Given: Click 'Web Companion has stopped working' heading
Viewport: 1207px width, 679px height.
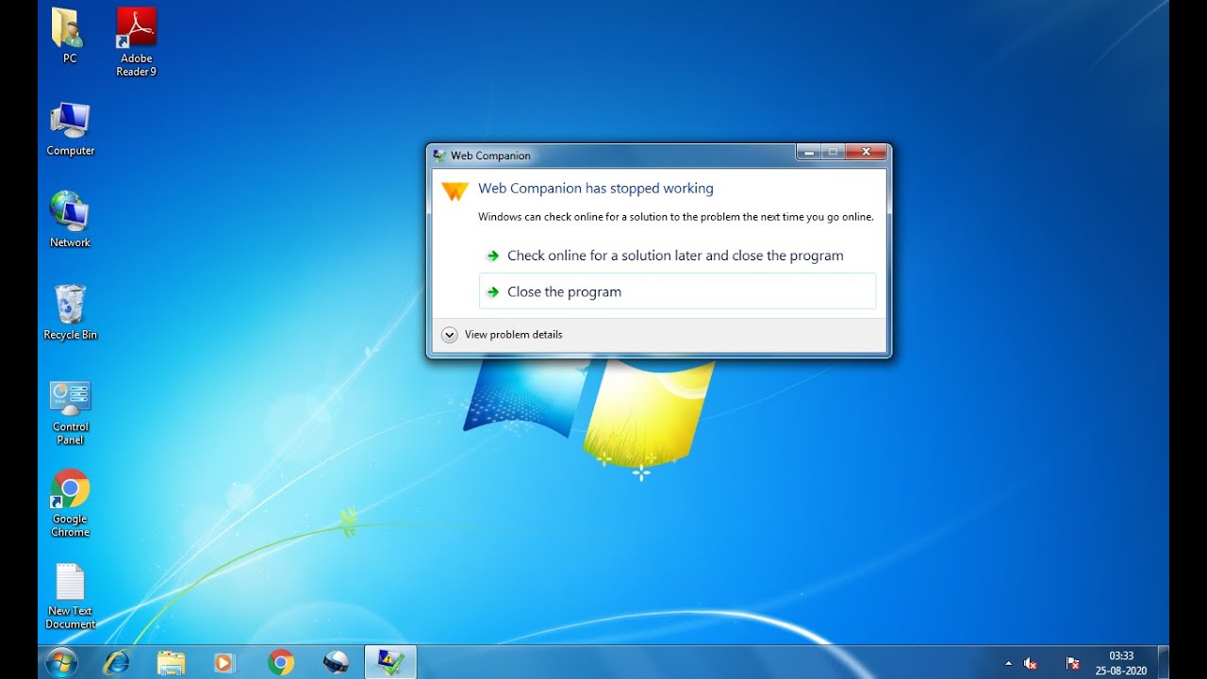Looking at the screenshot, I should 596,189.
